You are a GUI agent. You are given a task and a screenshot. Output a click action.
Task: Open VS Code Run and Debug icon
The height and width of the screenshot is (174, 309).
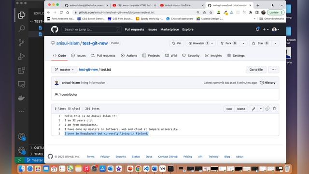point(21,57)
